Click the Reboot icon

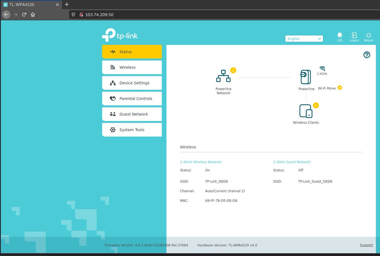(369, 35)
